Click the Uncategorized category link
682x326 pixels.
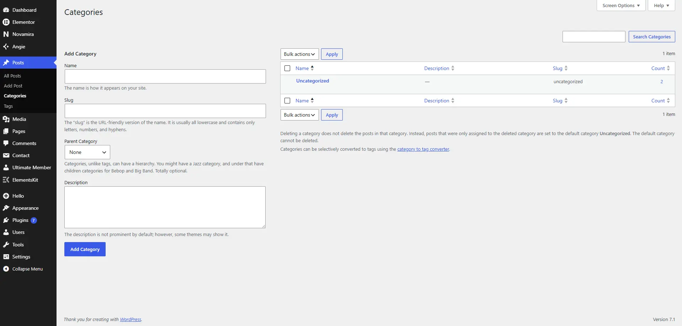313,81
